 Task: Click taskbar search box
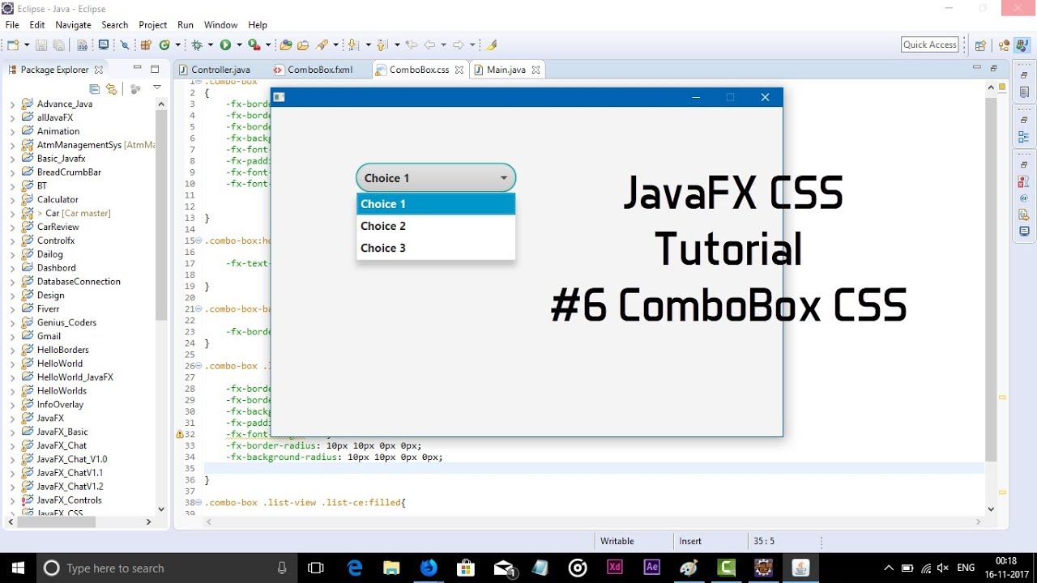pos(166,568)
